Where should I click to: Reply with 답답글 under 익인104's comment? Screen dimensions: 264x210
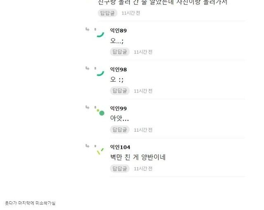click(120, 168)
